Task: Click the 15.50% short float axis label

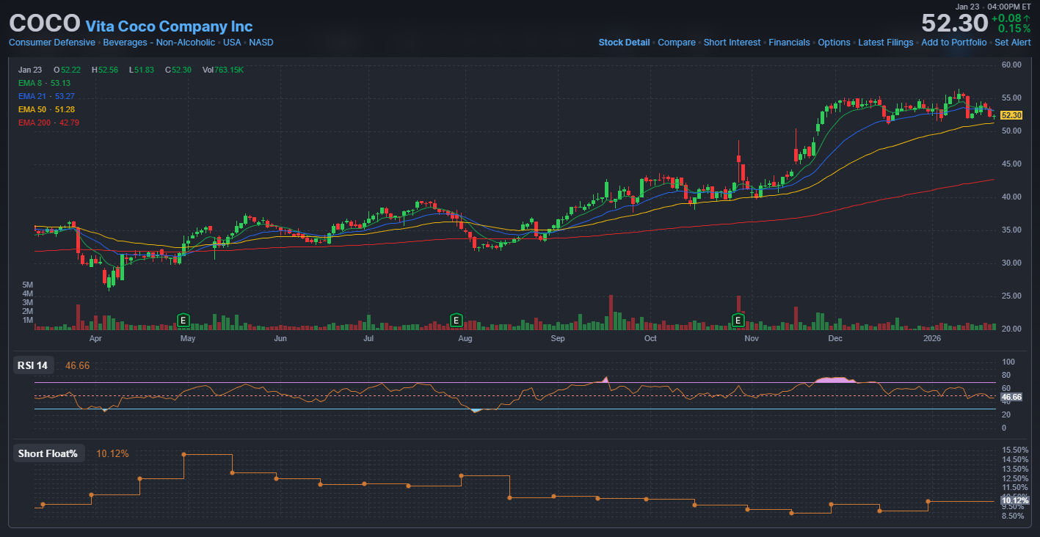Action: point(1014,450)
